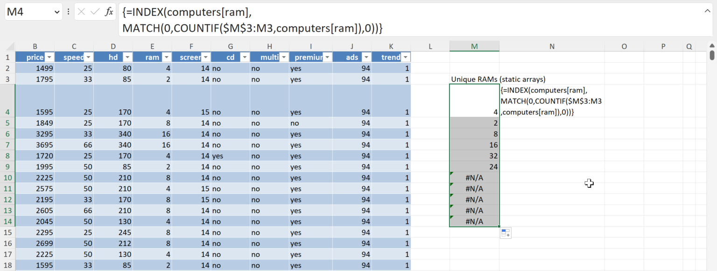Click the Name Box showing M4

[x=28, y=12]
